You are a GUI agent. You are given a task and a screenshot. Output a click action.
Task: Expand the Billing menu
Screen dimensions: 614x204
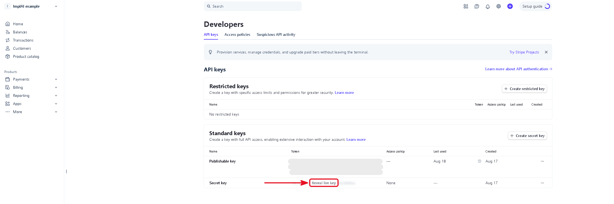32,87
